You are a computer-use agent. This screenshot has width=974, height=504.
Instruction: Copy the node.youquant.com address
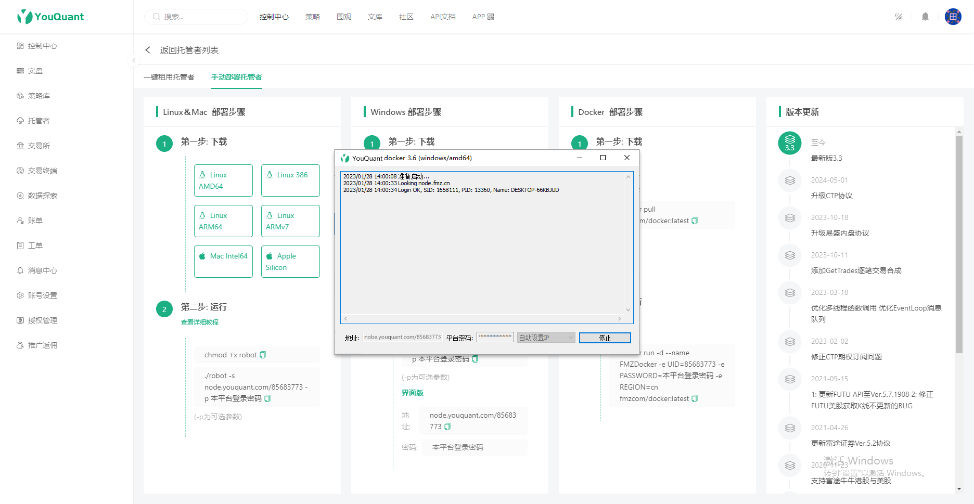click(x=447, y=427)
